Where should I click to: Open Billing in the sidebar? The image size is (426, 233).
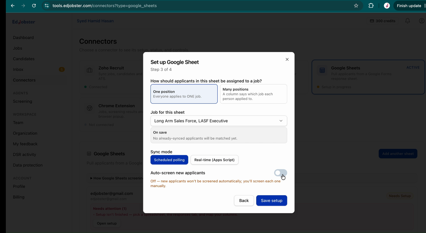click(x=19, y=197)
